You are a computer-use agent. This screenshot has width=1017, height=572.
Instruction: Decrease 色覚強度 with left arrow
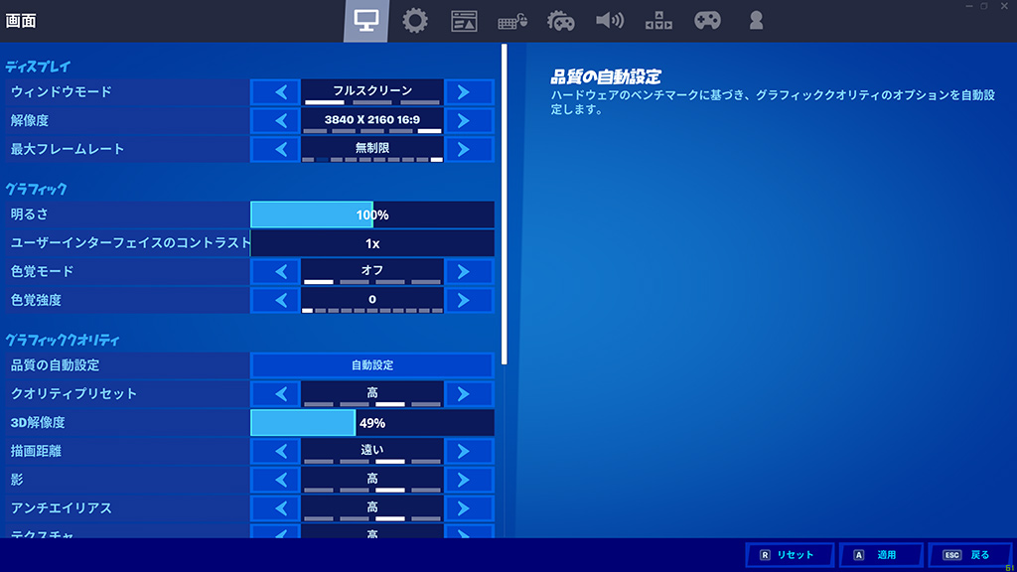coord(275,300)
